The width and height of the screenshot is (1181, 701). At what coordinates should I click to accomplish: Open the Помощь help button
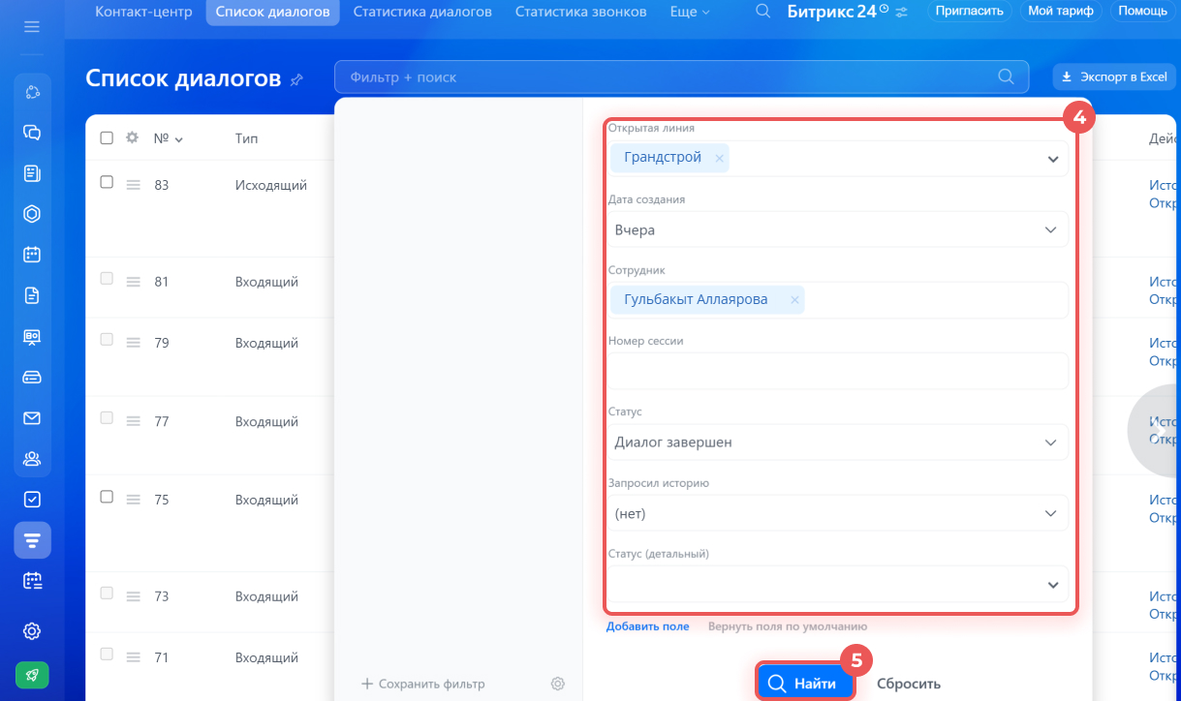click(1142, 12)
